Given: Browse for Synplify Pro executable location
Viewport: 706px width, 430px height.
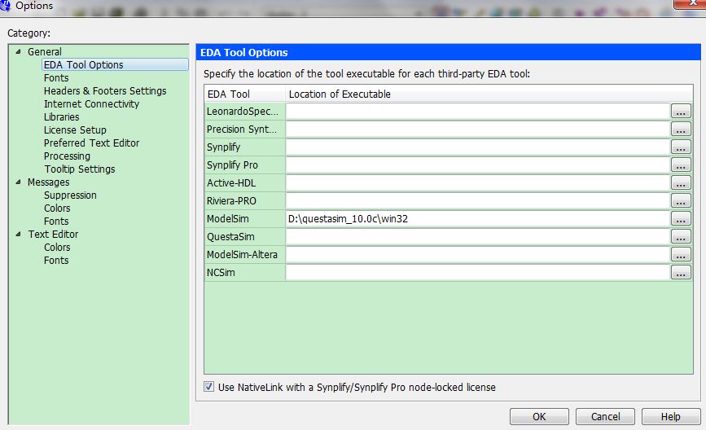Looking at the screenshot, I should click(681, 165).
